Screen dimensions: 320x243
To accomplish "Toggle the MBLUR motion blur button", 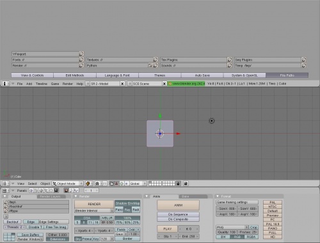I will (107, 218).
